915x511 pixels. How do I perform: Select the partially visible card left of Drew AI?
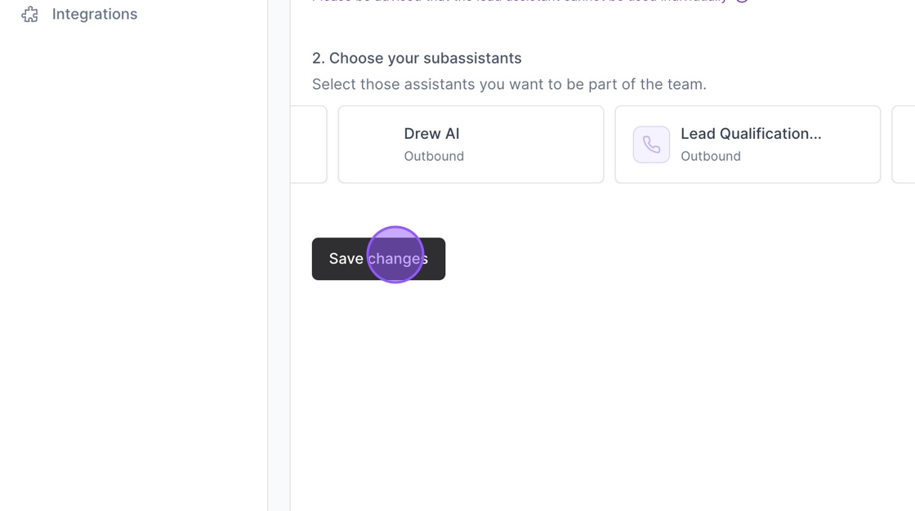point(310,144)
